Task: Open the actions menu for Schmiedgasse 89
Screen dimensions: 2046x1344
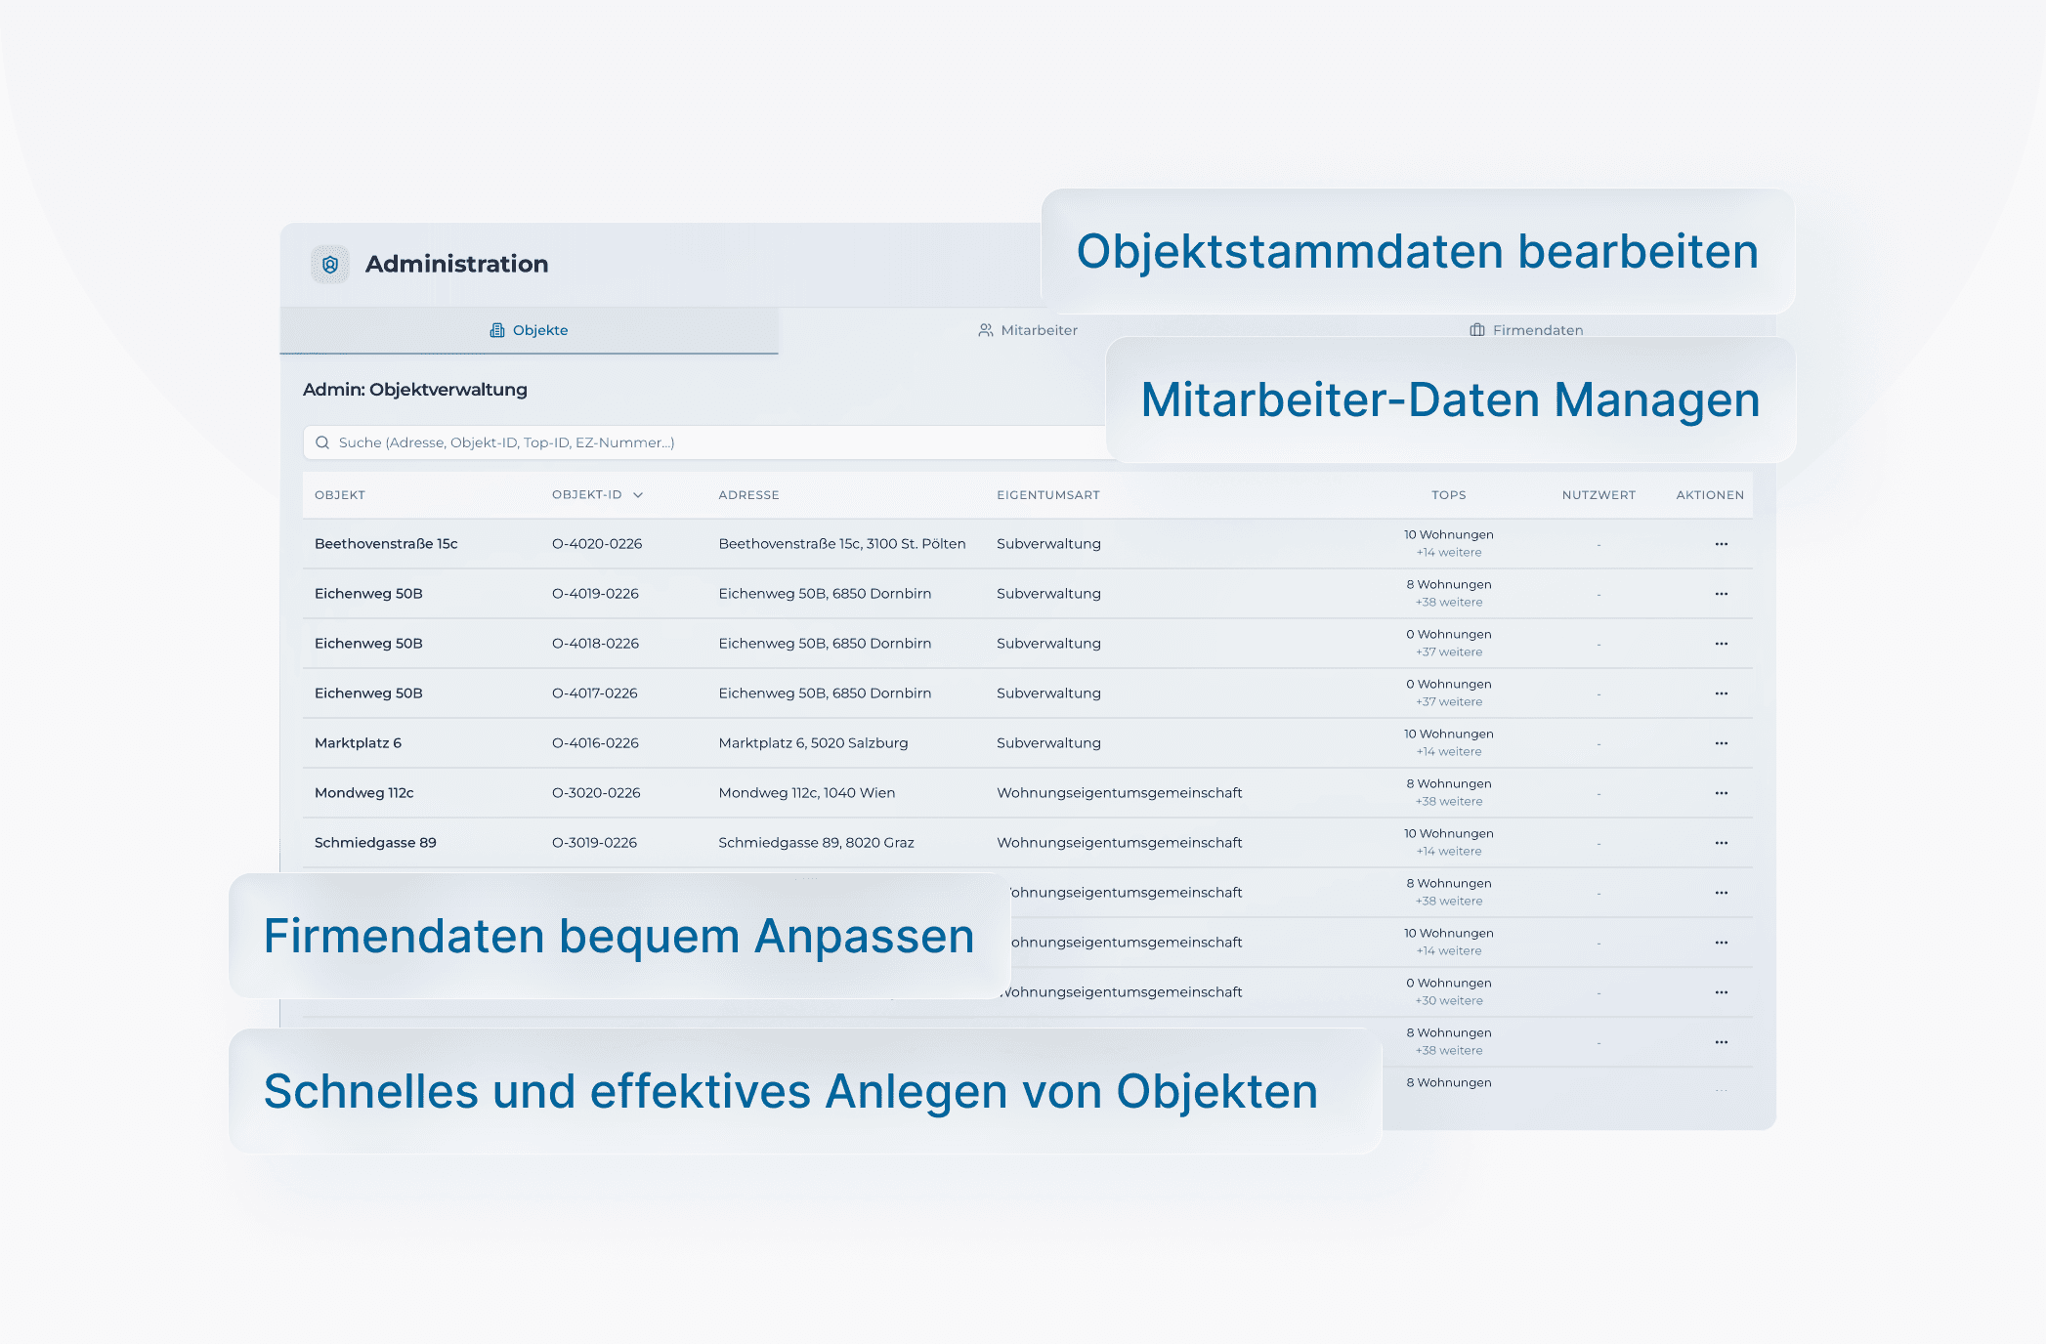Action: [1721, 842]
